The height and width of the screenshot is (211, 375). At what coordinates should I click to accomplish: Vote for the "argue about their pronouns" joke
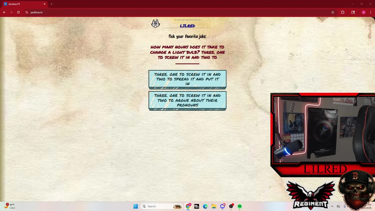187,101
